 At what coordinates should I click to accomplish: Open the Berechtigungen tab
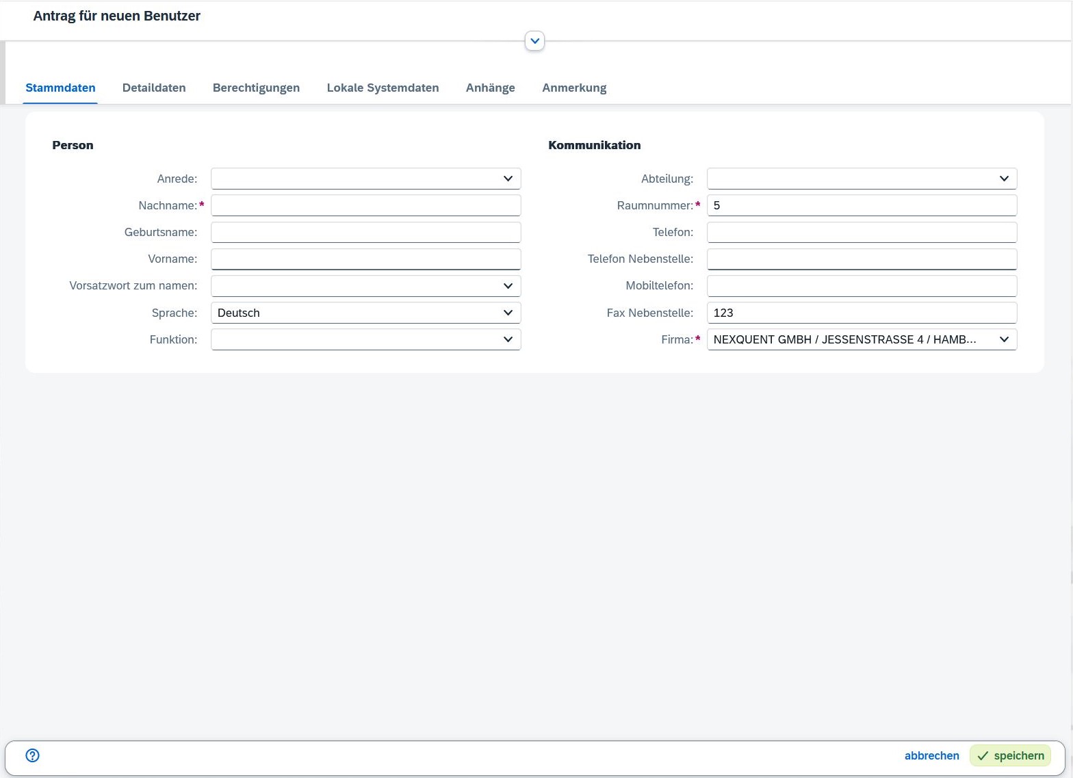(x=256, y=88)
